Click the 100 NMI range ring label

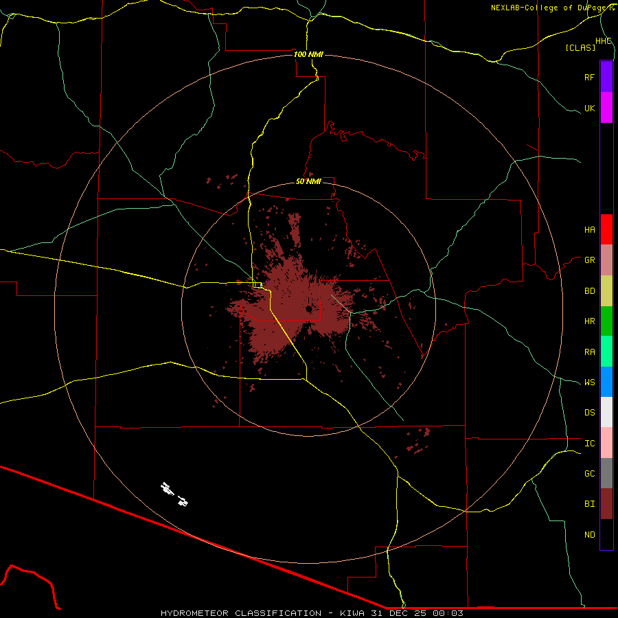point(308,54)
